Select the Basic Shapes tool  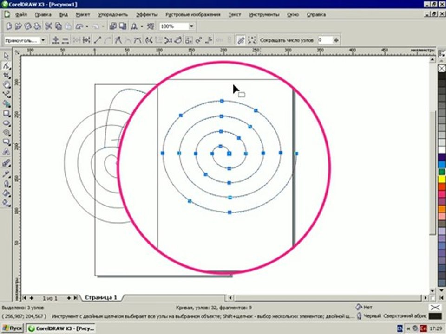[6, 142]
